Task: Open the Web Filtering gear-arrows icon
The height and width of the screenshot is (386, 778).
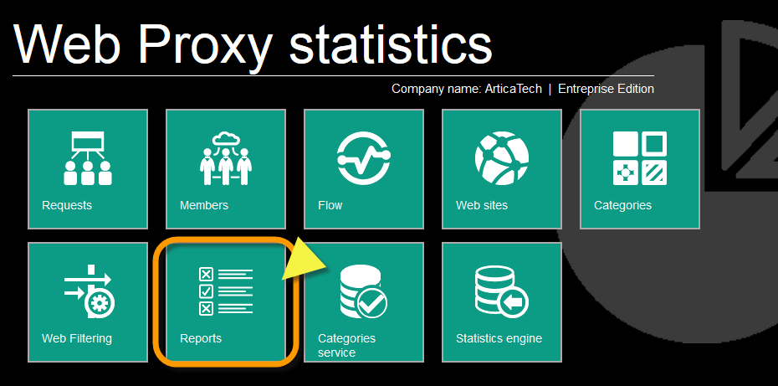Action: pos(90,291)
